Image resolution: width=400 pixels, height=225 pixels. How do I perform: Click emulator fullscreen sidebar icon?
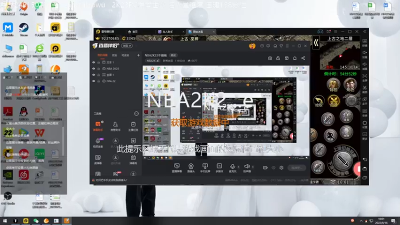[x=365, y=76]
